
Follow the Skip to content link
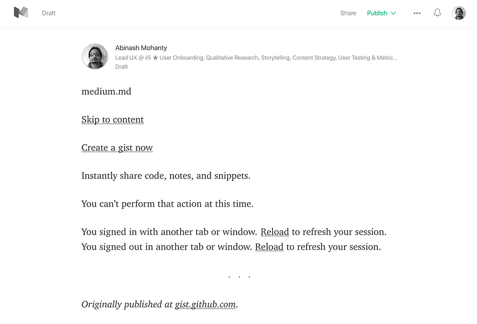(113, 120)
